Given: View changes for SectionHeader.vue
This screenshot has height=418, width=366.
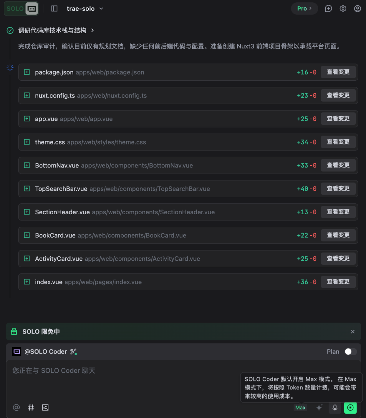Looking at the screenshot, I should coord(338,212).
